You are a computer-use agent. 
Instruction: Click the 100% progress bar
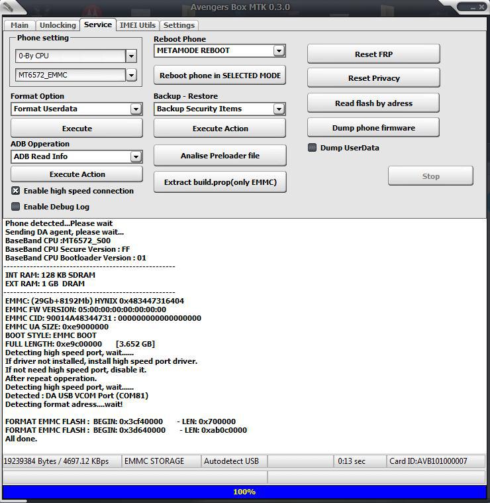tap(244, 492)
